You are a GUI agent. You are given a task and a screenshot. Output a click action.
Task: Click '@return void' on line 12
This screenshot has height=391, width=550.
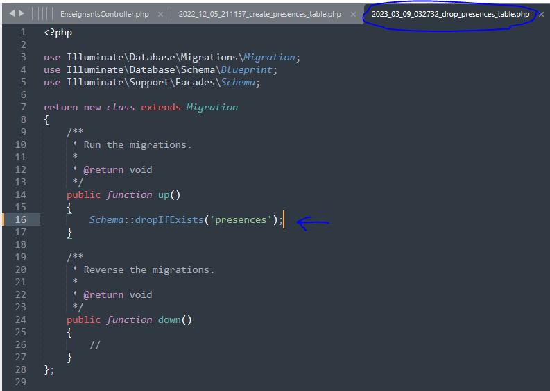(117, 169)
